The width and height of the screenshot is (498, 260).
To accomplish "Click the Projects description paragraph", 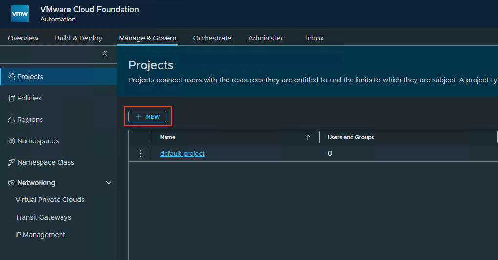I will click(x=313, y=80).
